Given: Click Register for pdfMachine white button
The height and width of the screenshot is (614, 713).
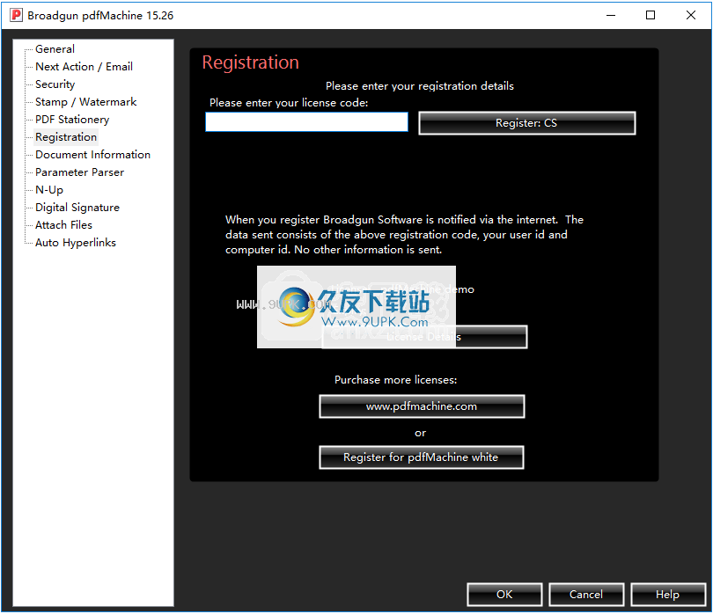Looking at the screenshot, I should 421,457.
